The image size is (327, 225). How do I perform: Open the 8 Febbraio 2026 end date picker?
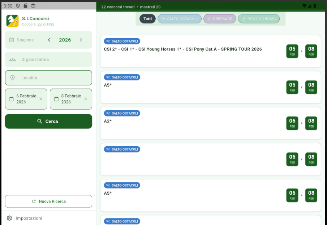[71, 99]
